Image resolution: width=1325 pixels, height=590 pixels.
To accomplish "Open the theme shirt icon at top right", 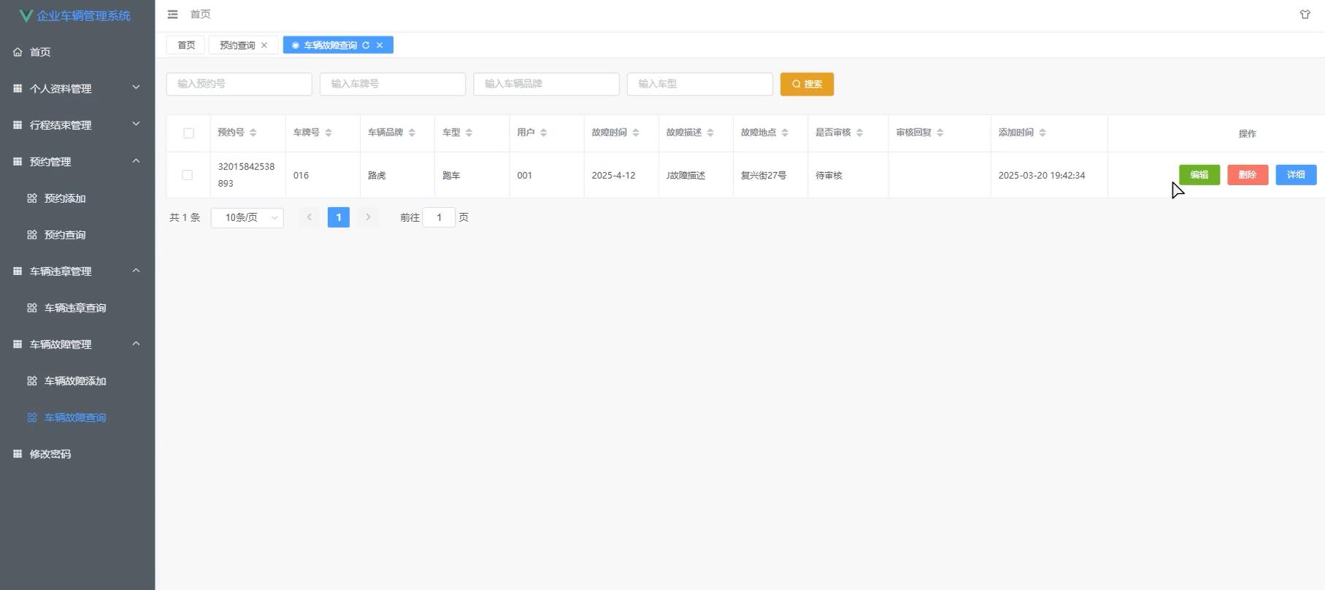I will (x=1305, y=15).
